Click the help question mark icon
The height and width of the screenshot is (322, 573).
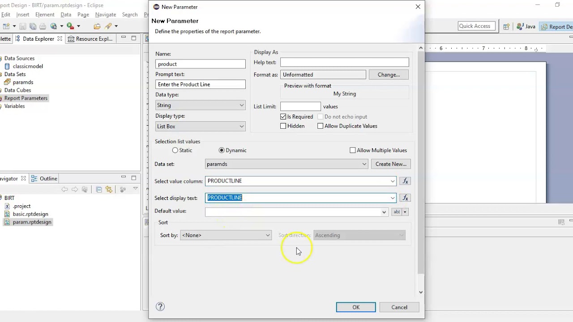[x=160, y=306]
